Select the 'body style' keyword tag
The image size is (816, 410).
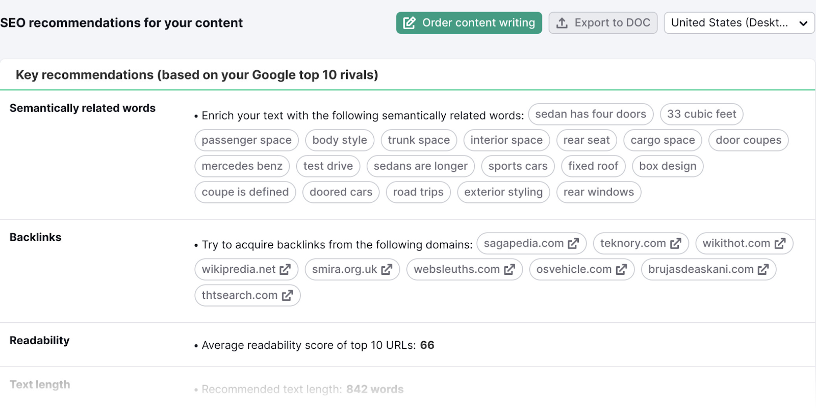coord(340,140)
